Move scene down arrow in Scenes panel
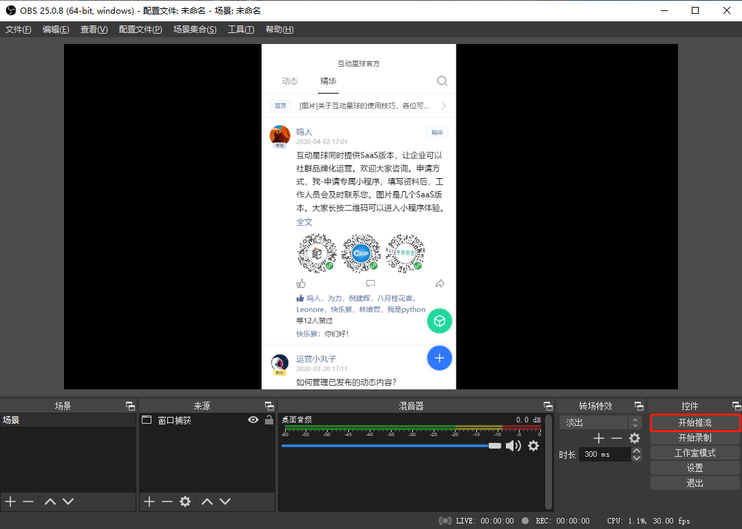Screen dimensions: 742x529 [68, 501]
